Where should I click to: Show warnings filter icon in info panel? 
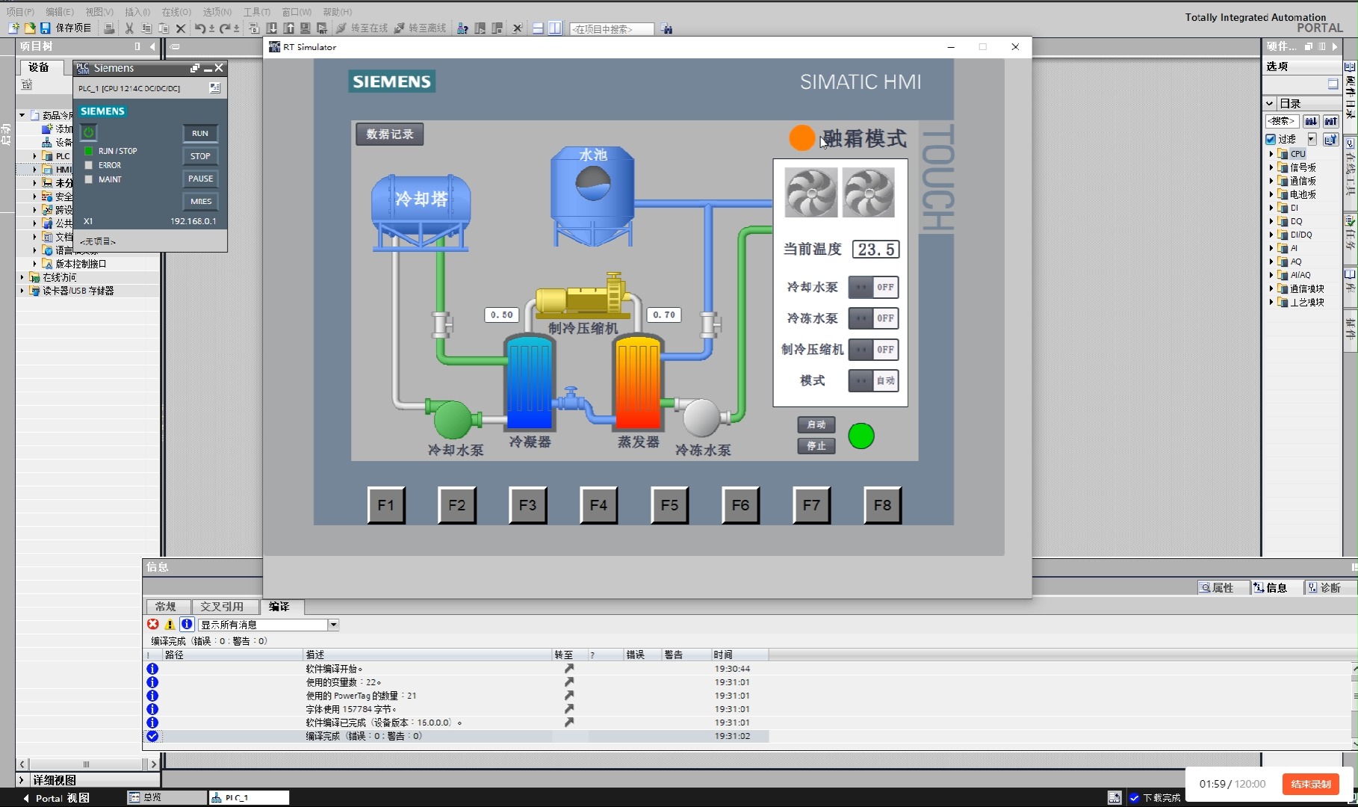[x=170, y=625]
